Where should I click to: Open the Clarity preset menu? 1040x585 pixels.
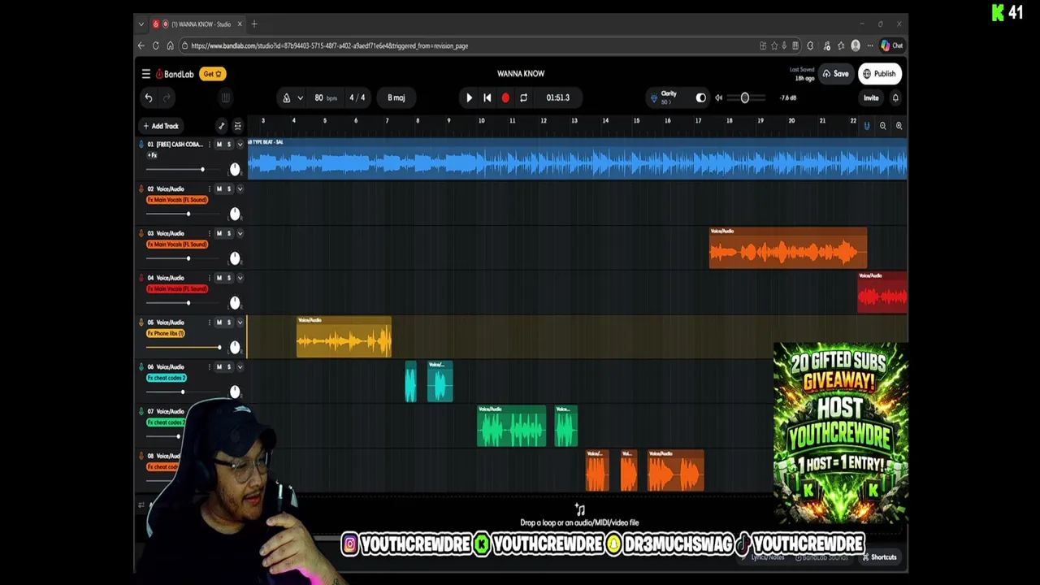coord(669,97)
